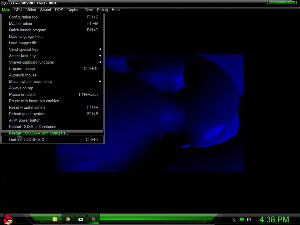This screenshot has width=300, height=225.
Task: Toggle Autolock mouse option
Action: (x=52, y=75)
